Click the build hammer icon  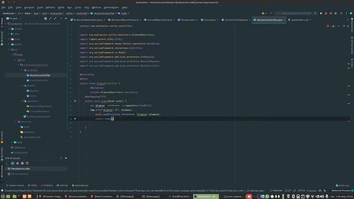click(271, 13)
